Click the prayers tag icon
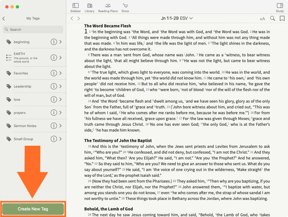 (9, 113)
